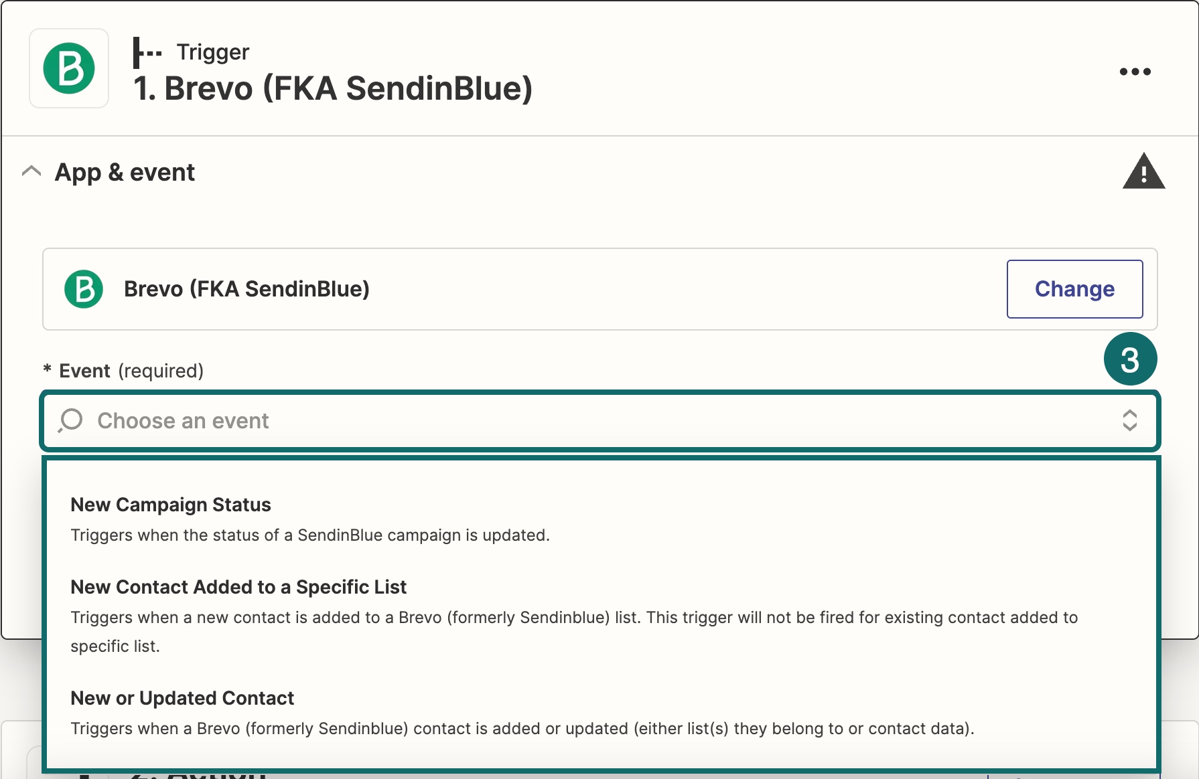Image resolution: width=1199 pixels, height=779 pixels.
Task: Click the small Brevo logo in app field
Action: pos(84,289)
